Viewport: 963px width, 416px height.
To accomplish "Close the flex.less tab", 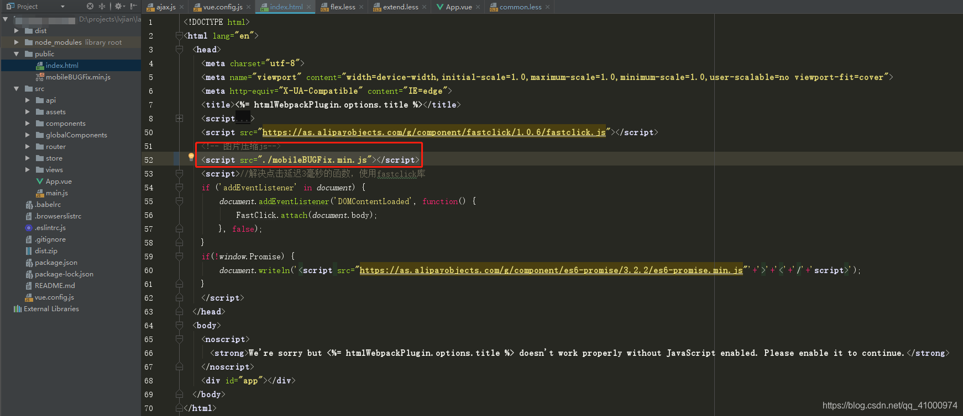I will tap(361, 7).
